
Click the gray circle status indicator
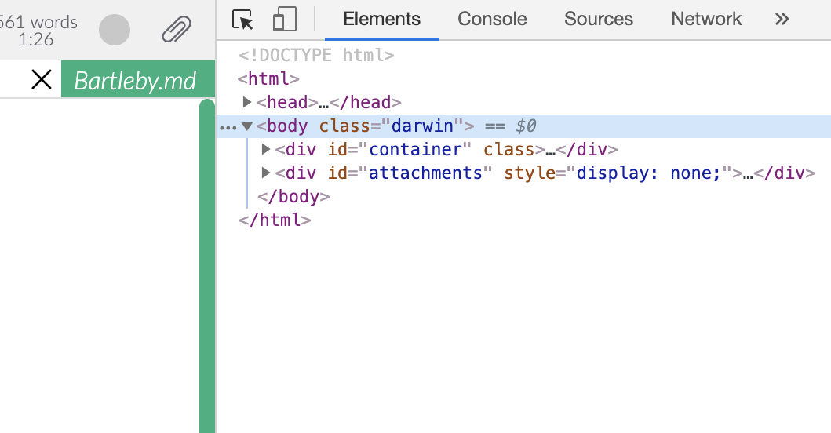click(115, 29)
